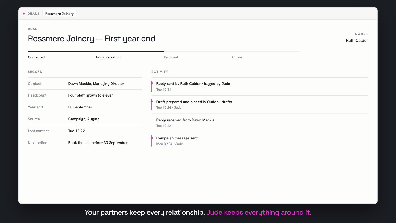This screenshot has width=396, height=223.
Task: Open the Campaign message sent activity
Action: [x=260, y=141]
